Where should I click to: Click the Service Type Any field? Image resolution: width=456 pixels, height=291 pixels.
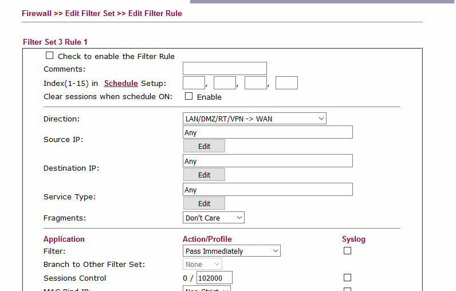[268, 190]
